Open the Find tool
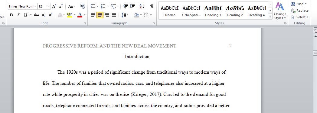 [x=299, y=4]
